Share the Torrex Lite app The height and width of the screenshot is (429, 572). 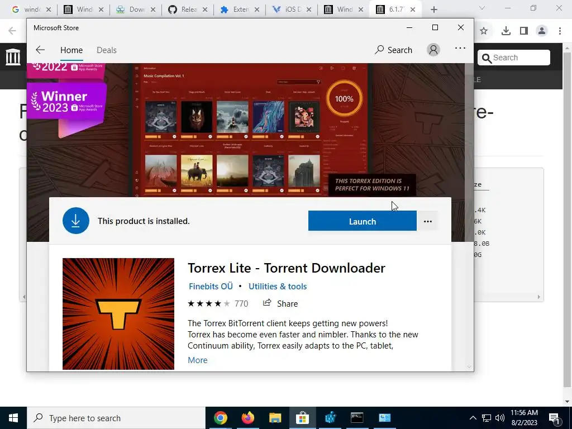pos(280,303)
